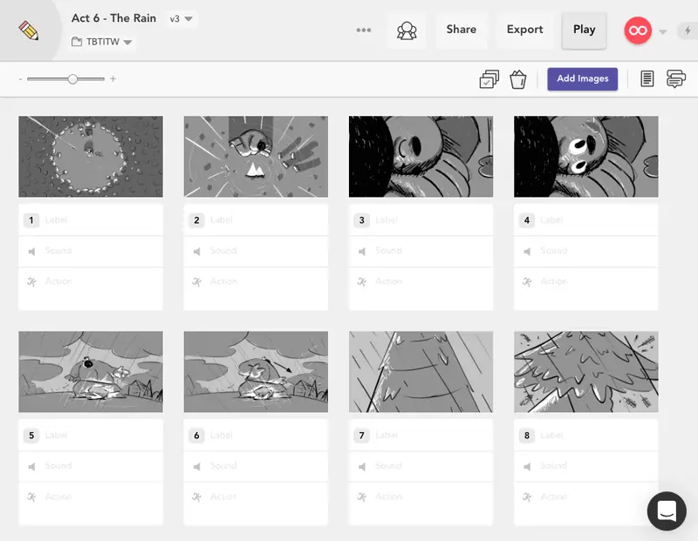Click the Action field of frame 7
Image resolution: width=698 pixels, height=541 pixels.
click(x=421, y=504)
